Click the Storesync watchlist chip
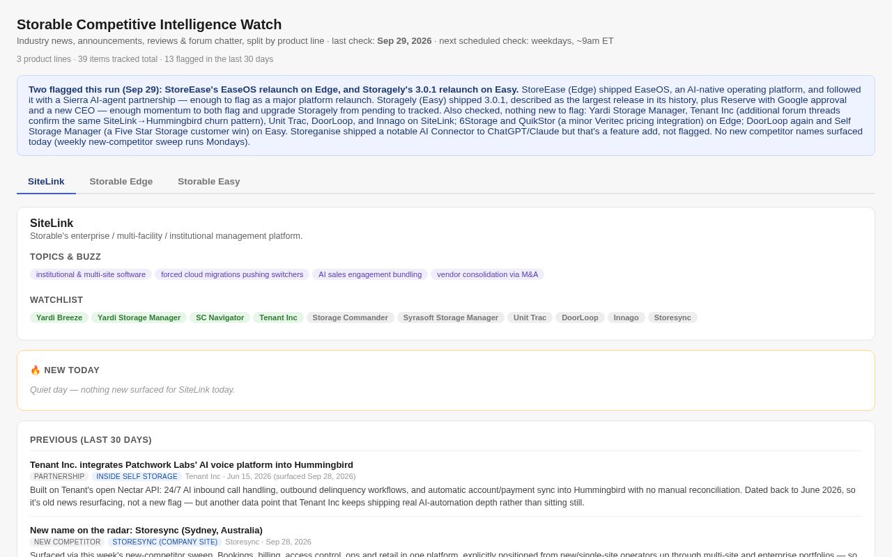 (x=672, y=317)
